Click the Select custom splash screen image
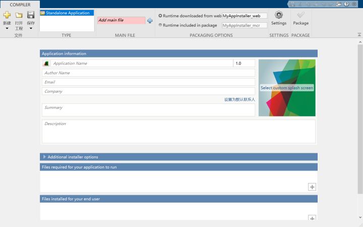 coord(287,88)
